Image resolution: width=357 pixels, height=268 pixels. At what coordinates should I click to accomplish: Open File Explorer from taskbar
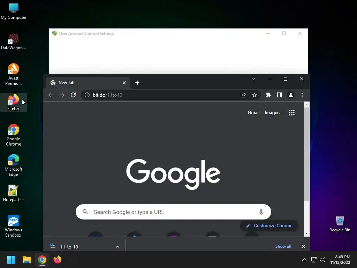26,260
